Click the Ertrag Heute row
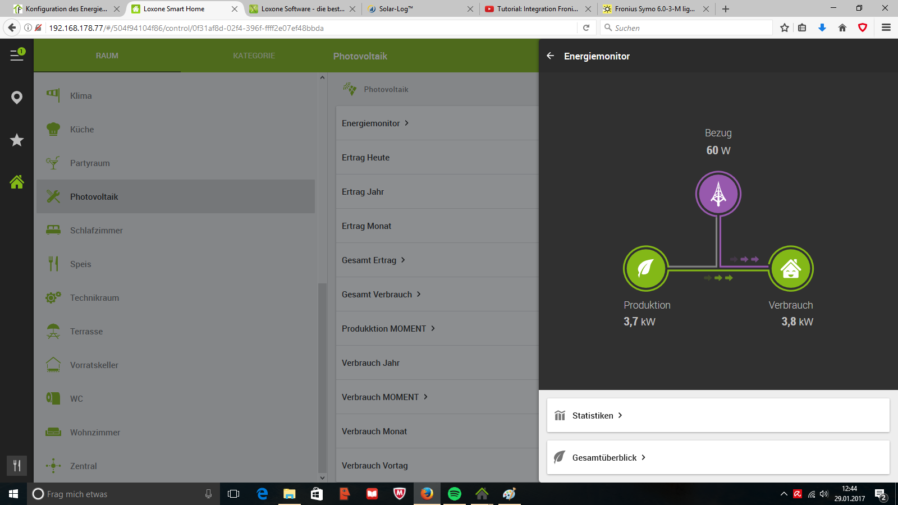This screenshot has height=505, width=898. pos(437,157)
